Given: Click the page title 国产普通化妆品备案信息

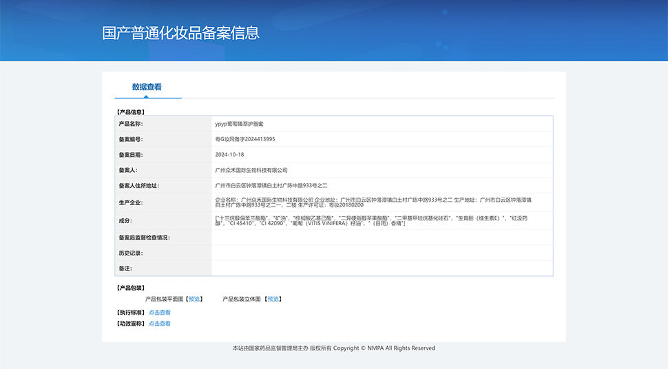Looking at the screenshot, I should tap(180, 33).
